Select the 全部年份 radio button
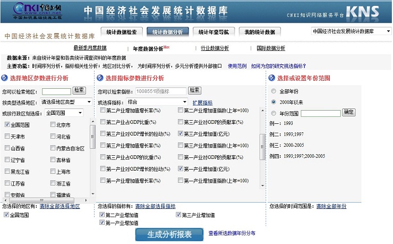The width and height of the screenshot is (393, 244). pyautogui.click(x=274, y=91)
